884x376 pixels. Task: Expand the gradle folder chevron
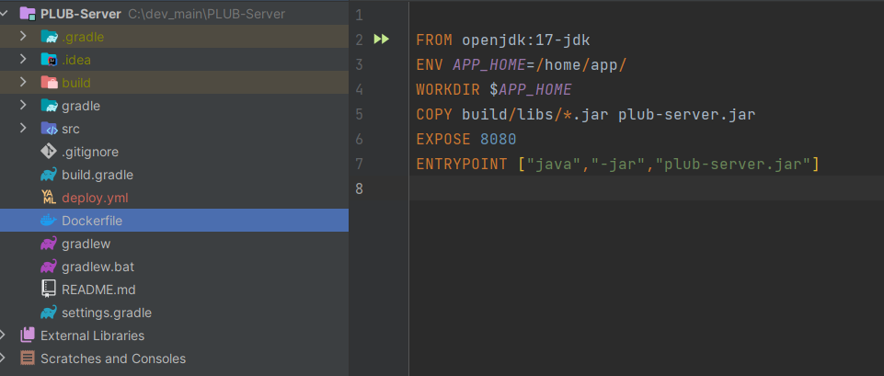(x=23, y=106)
